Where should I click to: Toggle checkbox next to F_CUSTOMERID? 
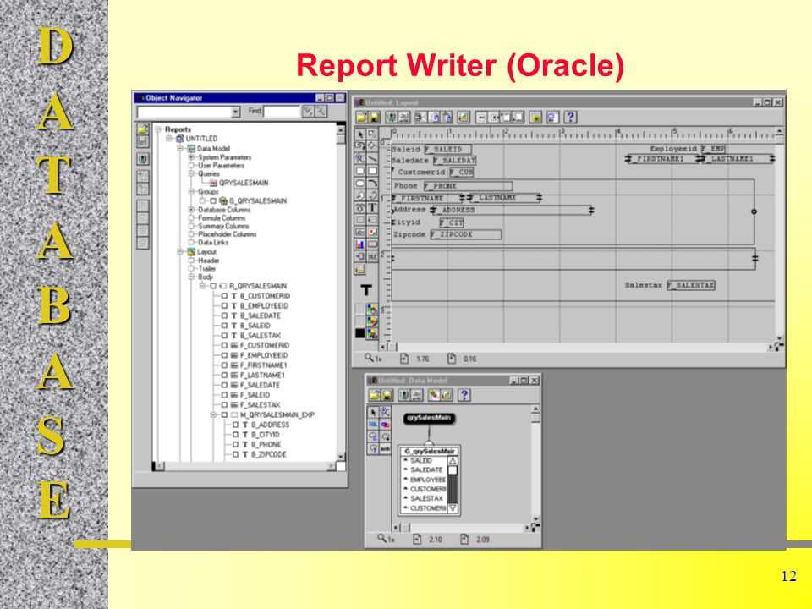[224, 345]
